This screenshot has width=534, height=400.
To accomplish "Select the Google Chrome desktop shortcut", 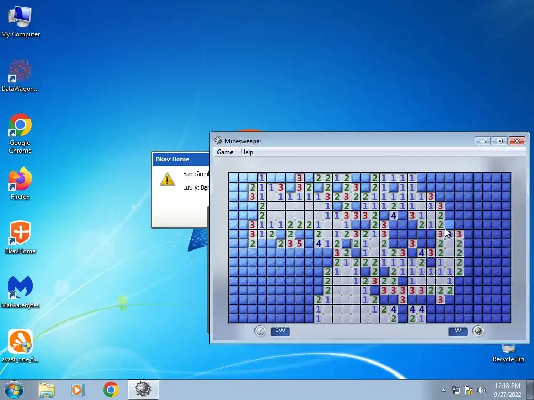I will pyautogui.click(x=20, y=133).
